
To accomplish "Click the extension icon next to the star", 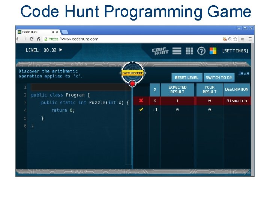I will [x=243, y=39].
